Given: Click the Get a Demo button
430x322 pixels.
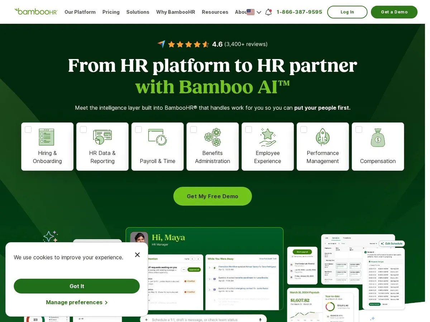Looking at the screenshot, I should (394, 12).
